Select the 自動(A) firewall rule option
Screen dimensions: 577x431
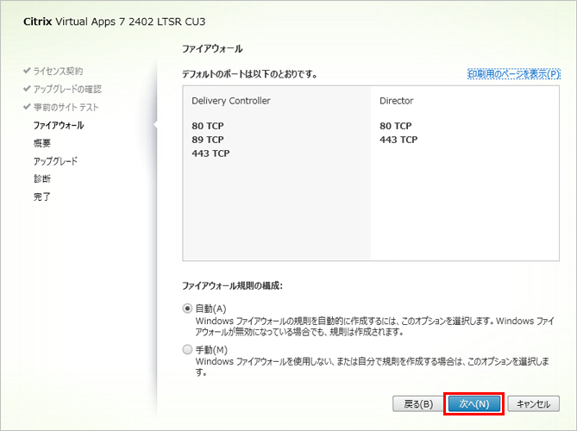pos(187,309)
